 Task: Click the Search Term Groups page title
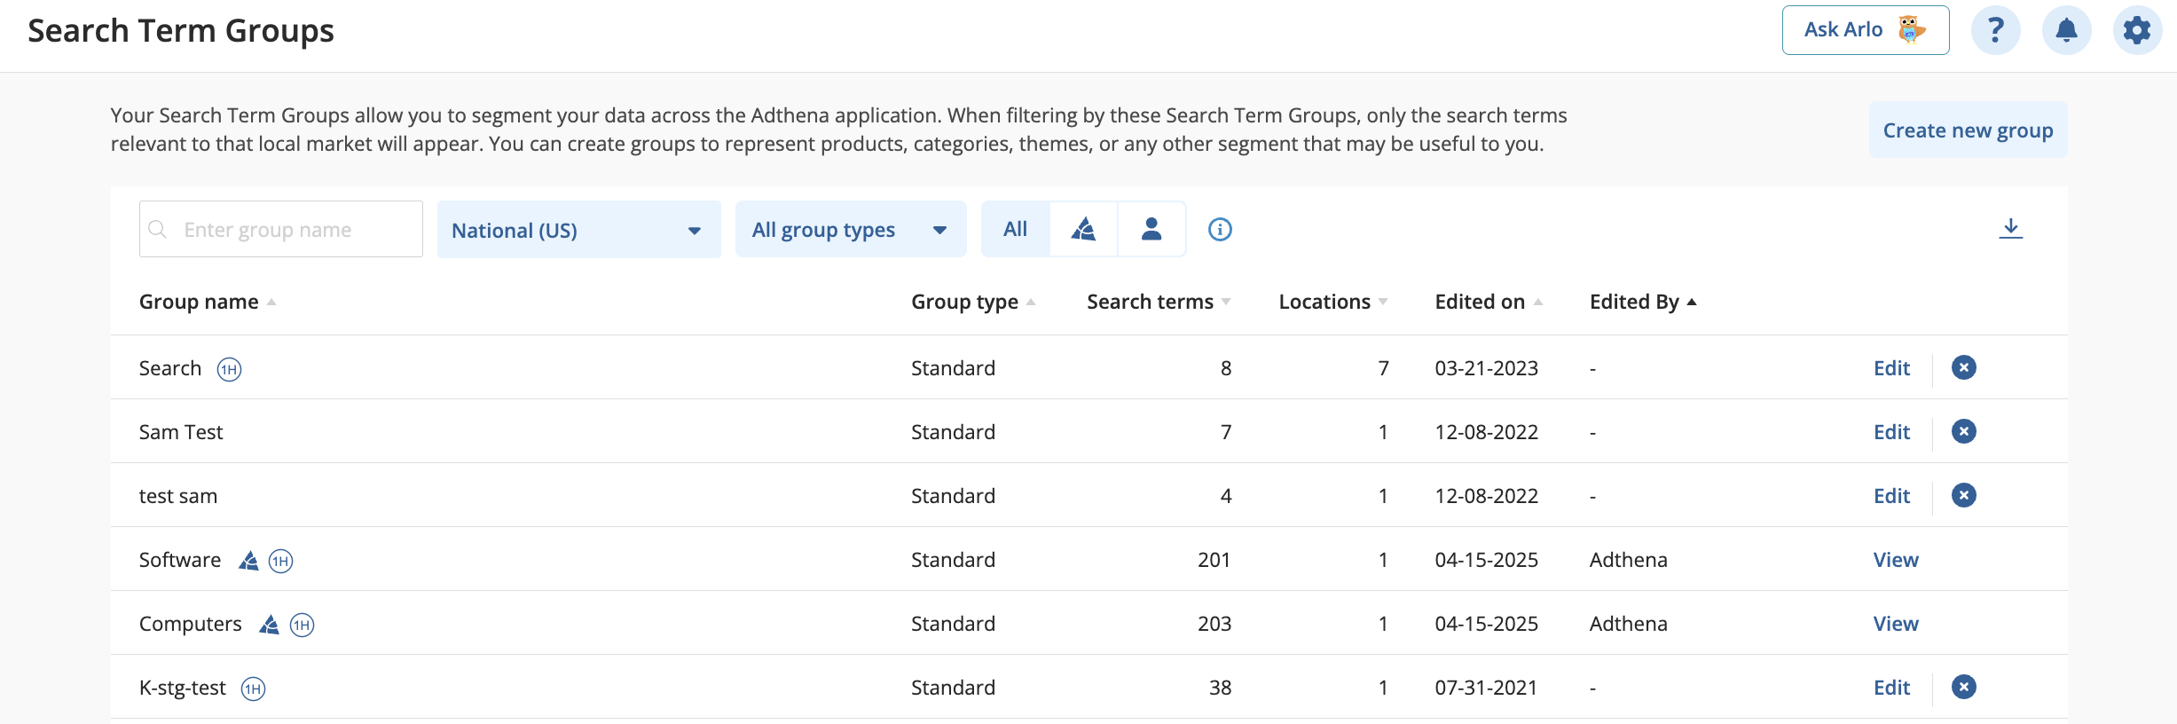pyautogui.click(x=181, y=31)
